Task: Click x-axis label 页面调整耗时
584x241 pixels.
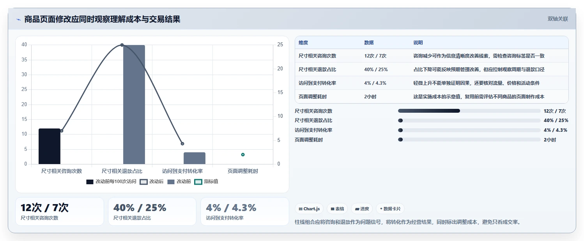Action: click(x=243, y=171)
